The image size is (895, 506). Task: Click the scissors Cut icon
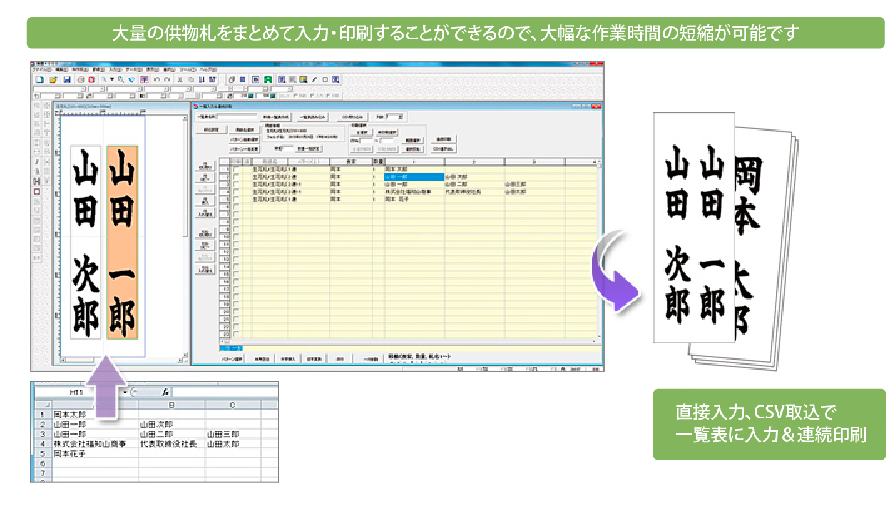[180, 80]
